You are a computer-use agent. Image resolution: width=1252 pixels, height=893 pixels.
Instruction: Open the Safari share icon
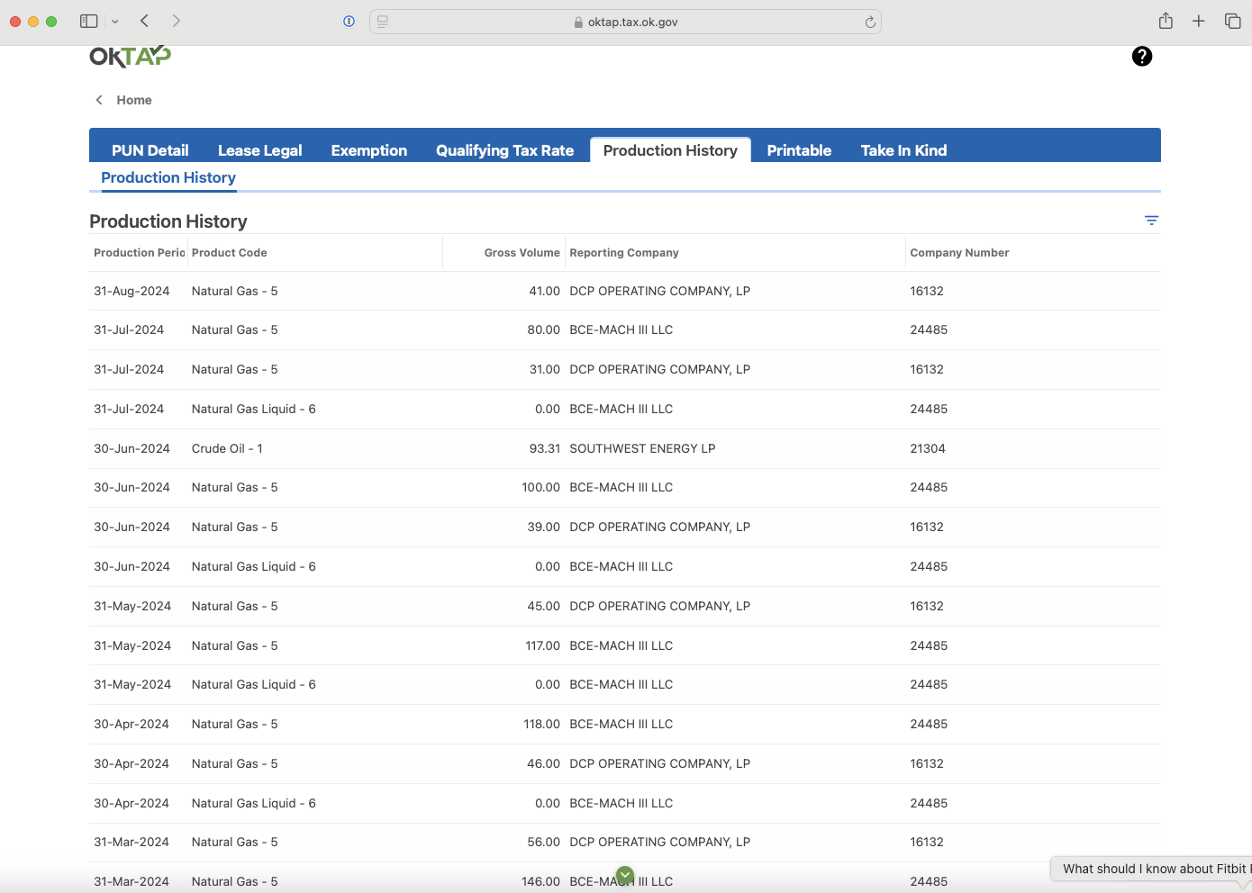point(1166,21)
